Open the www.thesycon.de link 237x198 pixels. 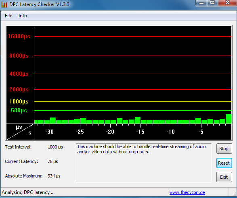click(187, 192)
